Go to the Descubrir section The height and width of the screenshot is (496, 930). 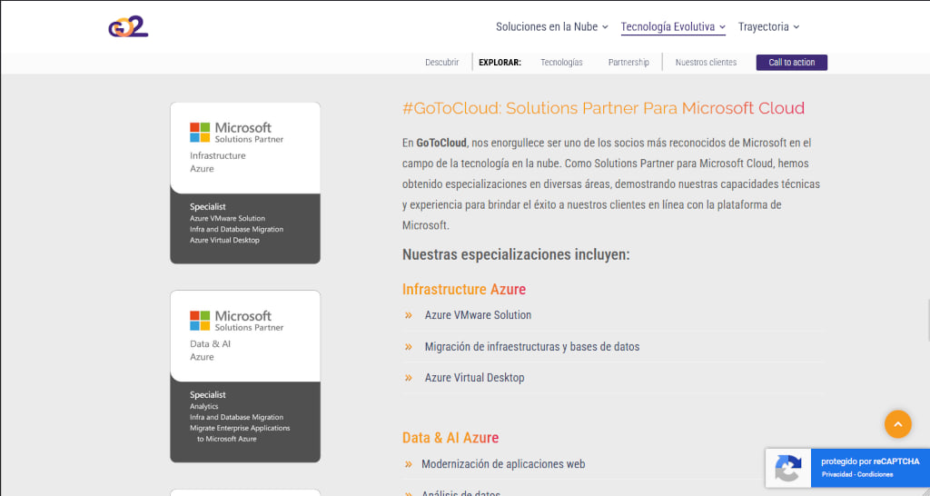point(441,63)
